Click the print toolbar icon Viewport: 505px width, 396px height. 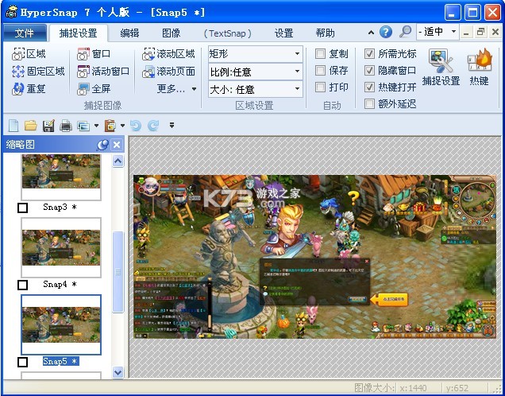[x=66, y=126]
